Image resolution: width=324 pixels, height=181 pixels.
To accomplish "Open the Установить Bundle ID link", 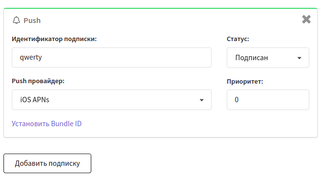I will [47, 124].
